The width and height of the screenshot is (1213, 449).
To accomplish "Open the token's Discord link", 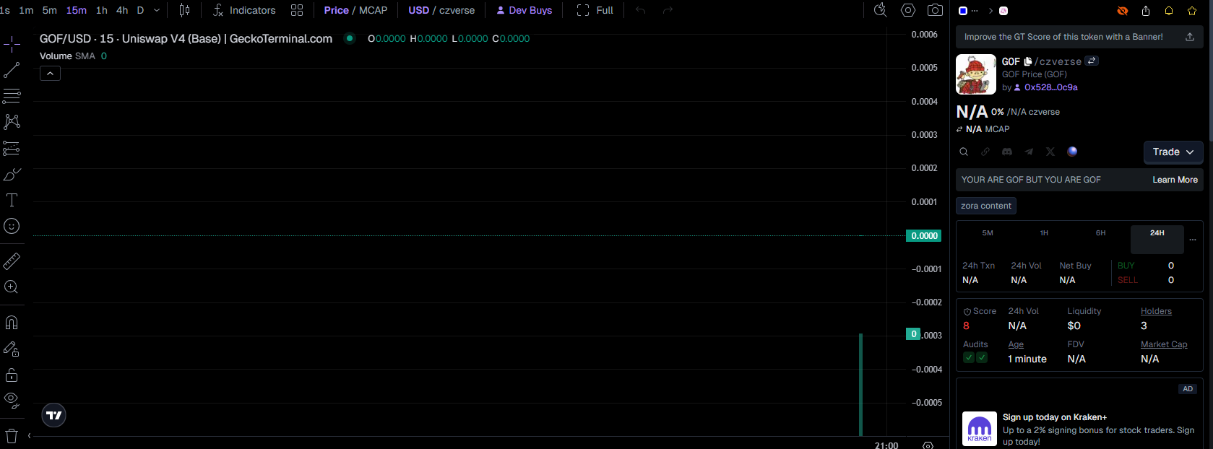I will [1007, 152].
